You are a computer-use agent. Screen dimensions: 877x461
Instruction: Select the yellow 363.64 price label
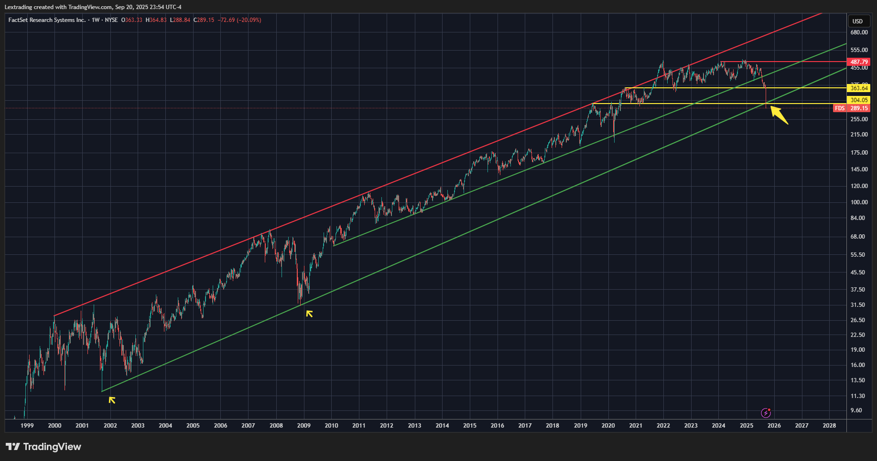coord(858,88)
